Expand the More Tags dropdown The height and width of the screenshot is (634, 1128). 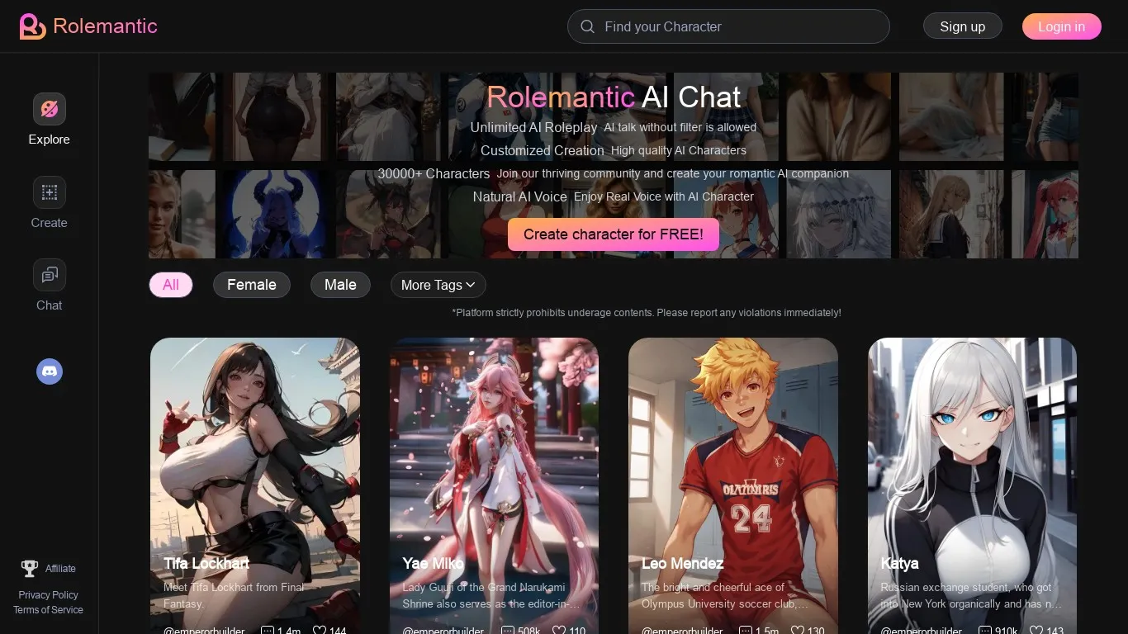point(437,284)
